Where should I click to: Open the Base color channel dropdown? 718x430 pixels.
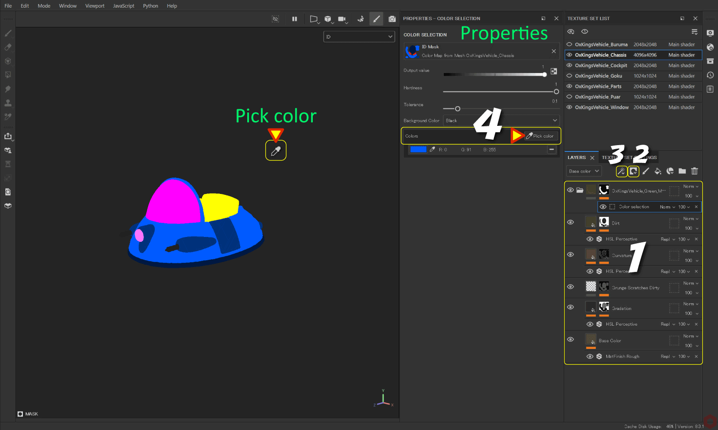click(583, 171)
